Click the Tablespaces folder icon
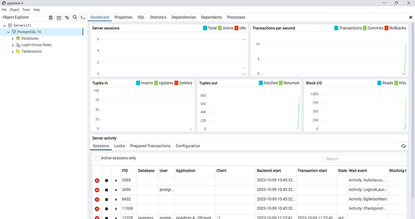Screen dimensions: 415x219 point(18,51)
